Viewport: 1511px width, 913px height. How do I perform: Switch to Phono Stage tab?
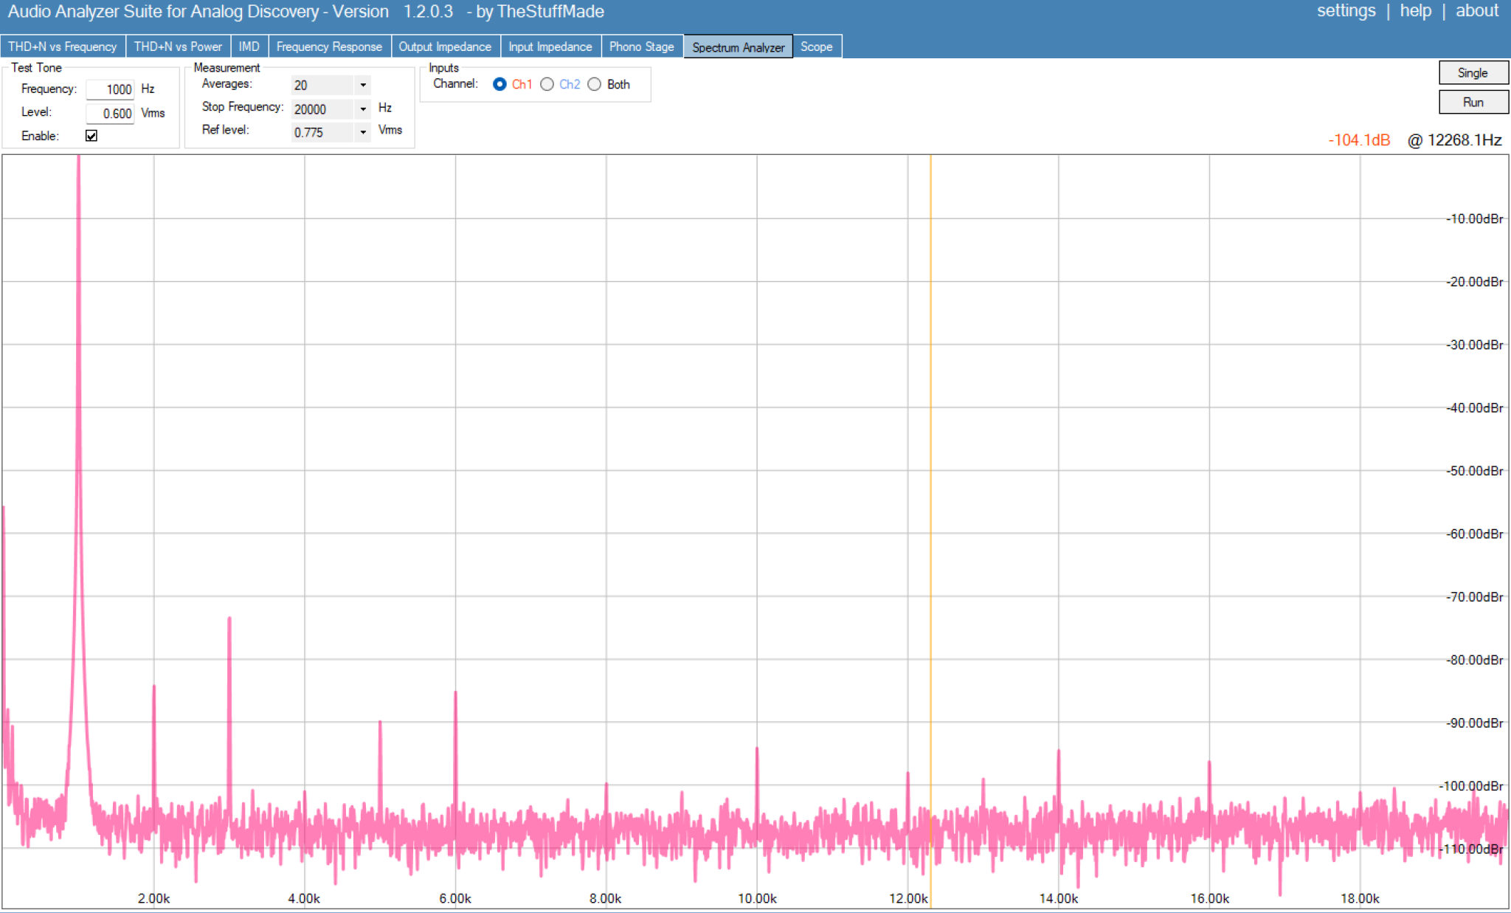point(642,46)
